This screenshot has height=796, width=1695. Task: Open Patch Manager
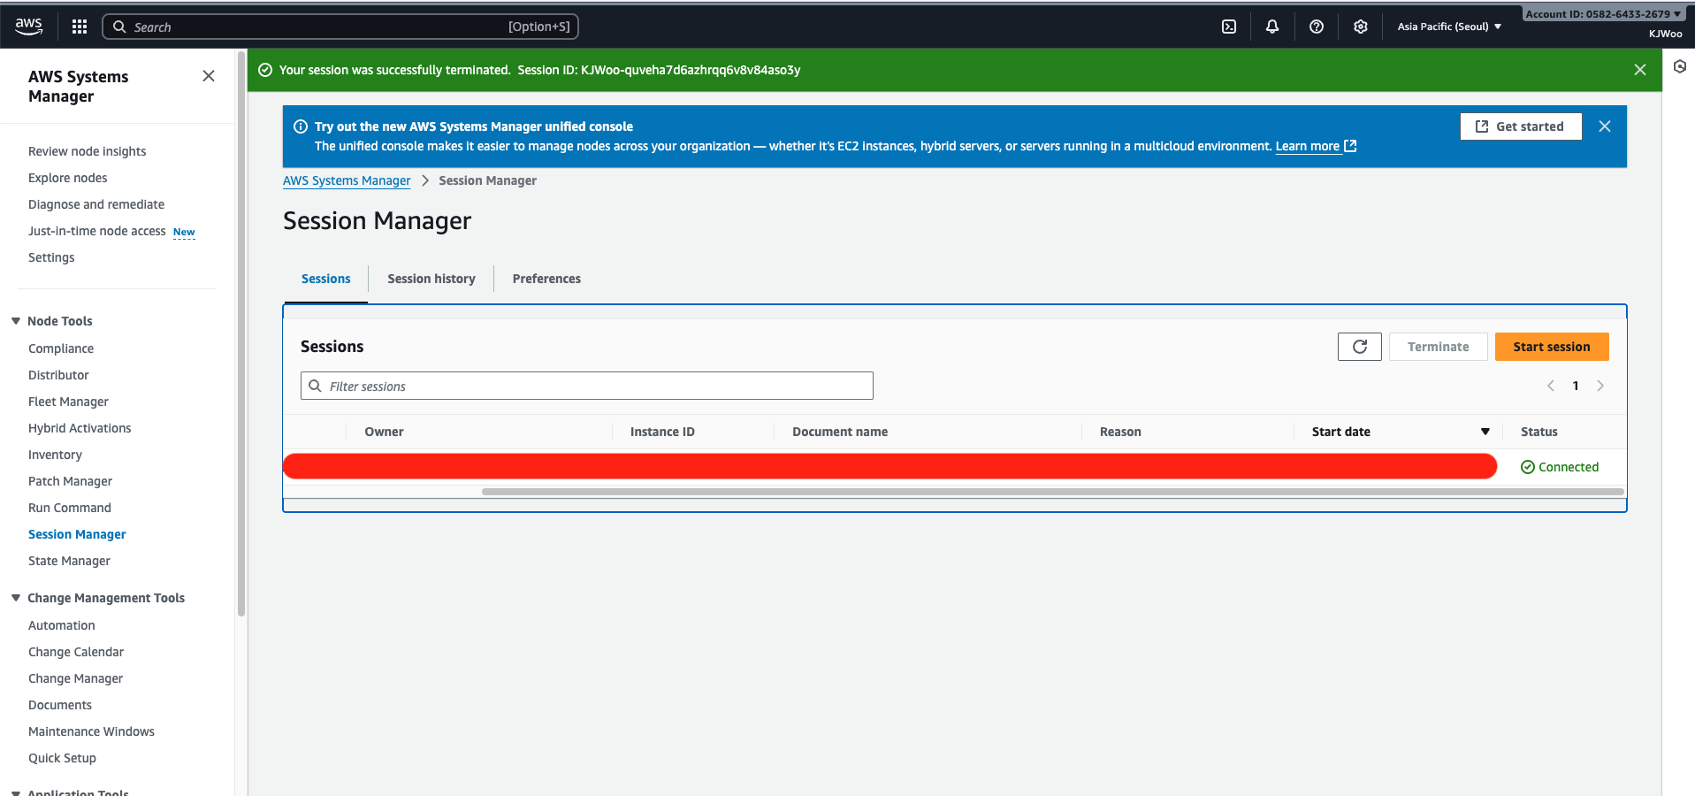click(x=70, y=481)
